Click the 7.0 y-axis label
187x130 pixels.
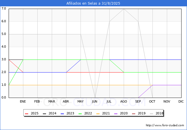click(4, 8)
